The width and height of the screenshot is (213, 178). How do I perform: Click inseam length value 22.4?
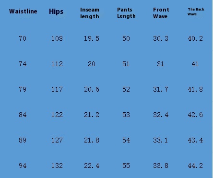pos(92,166)
